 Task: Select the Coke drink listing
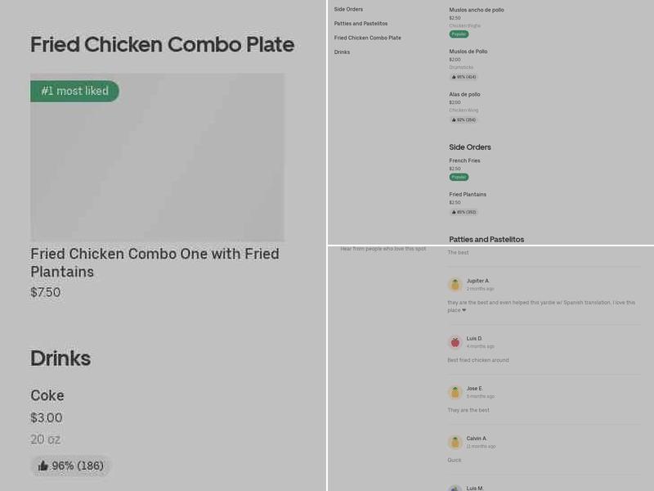click(x=47, y=395)
